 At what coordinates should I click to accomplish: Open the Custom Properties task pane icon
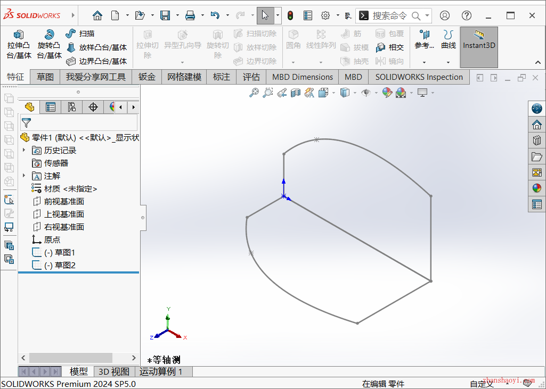tap(536, 204)
